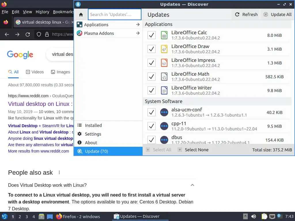This screenshot has height=221, width=295.
Task: Uncheck the LibreOffice Math update
Action: [x=152, y=77]
